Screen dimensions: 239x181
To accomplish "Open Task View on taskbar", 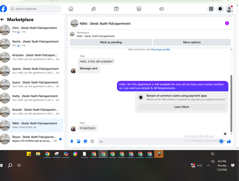I will pos(19,165).
